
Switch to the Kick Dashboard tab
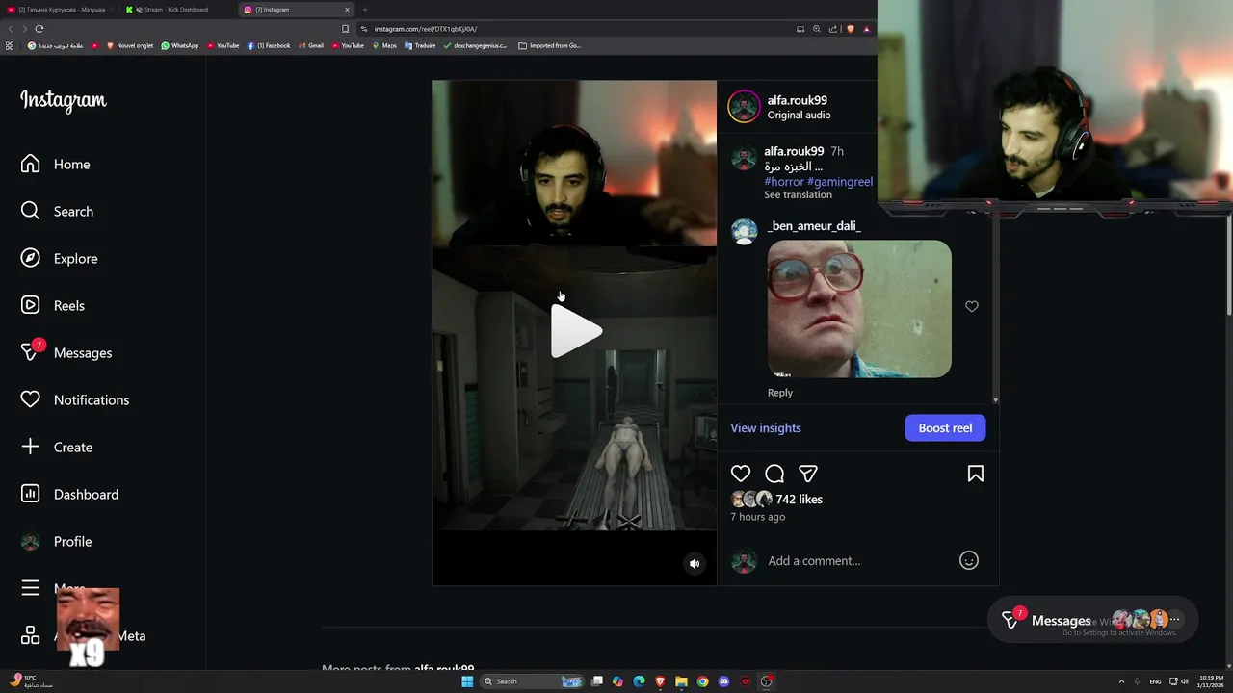(x=175, y=10)
